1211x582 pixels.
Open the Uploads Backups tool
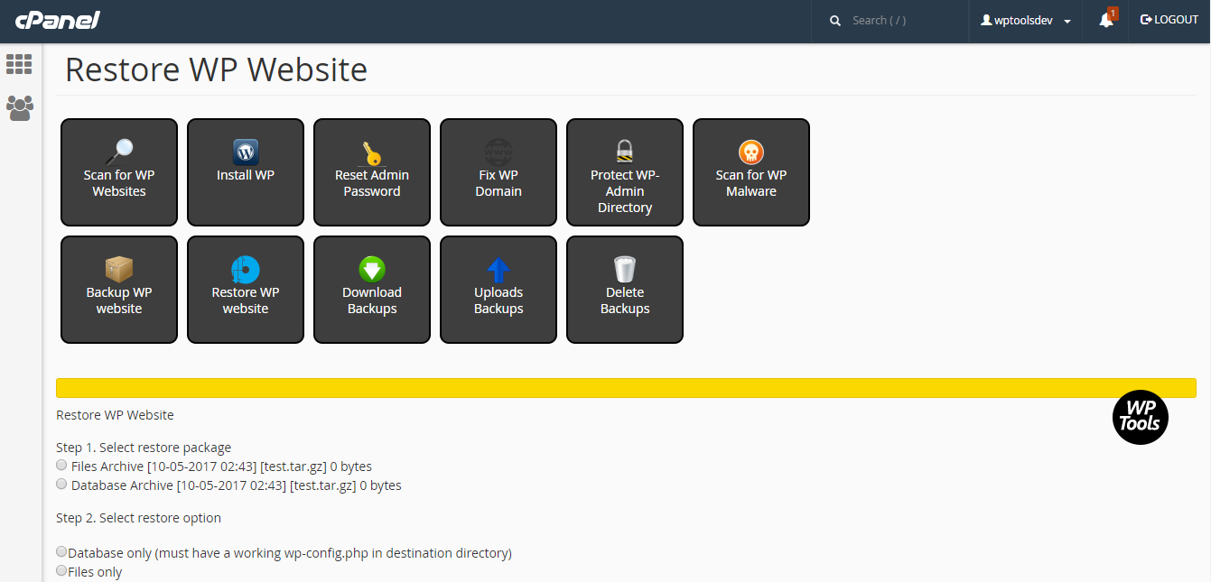click(498, 289)
